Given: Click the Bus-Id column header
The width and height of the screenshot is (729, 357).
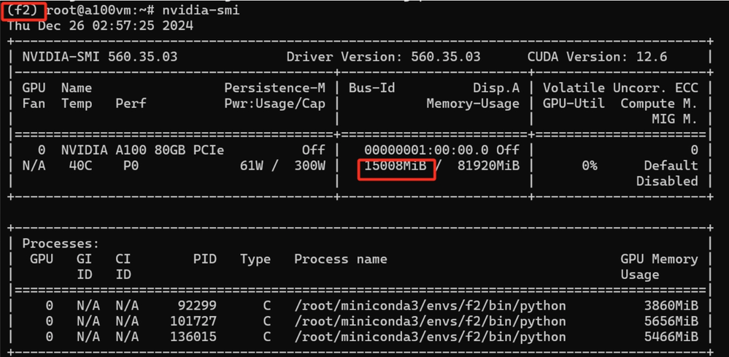Looking at the screenshot, I should (372, 88).
